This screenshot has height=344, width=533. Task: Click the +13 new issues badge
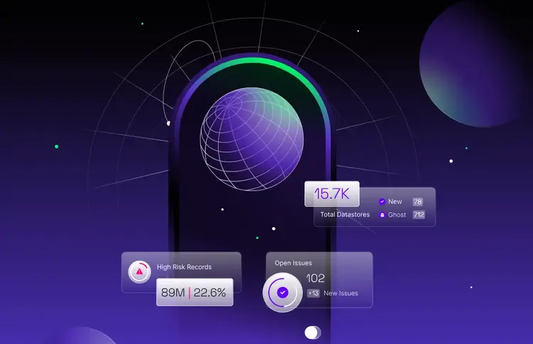pos(313,293)
